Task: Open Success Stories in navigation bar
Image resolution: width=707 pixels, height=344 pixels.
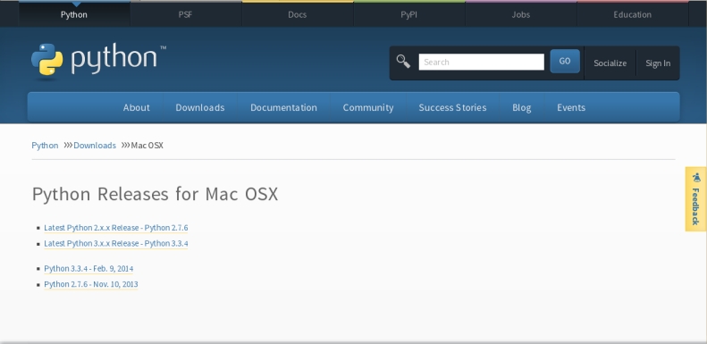Action: [x=452, y=107]
